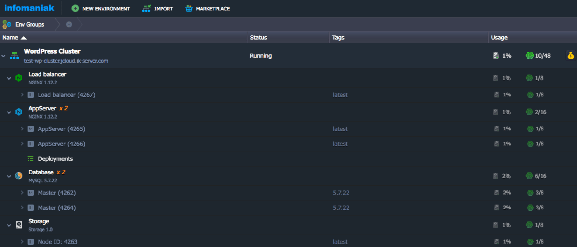Expand Node ID: 4263
Viewport: 577px width, 247px height.
click(22, 241)
